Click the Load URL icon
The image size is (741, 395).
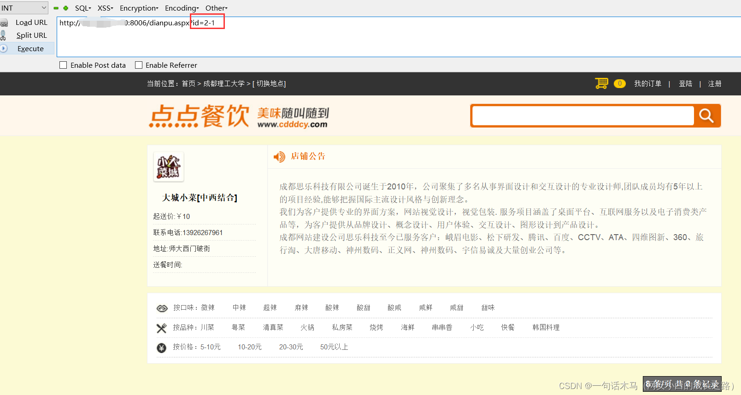pyautogui.click(x=4, y=23)
